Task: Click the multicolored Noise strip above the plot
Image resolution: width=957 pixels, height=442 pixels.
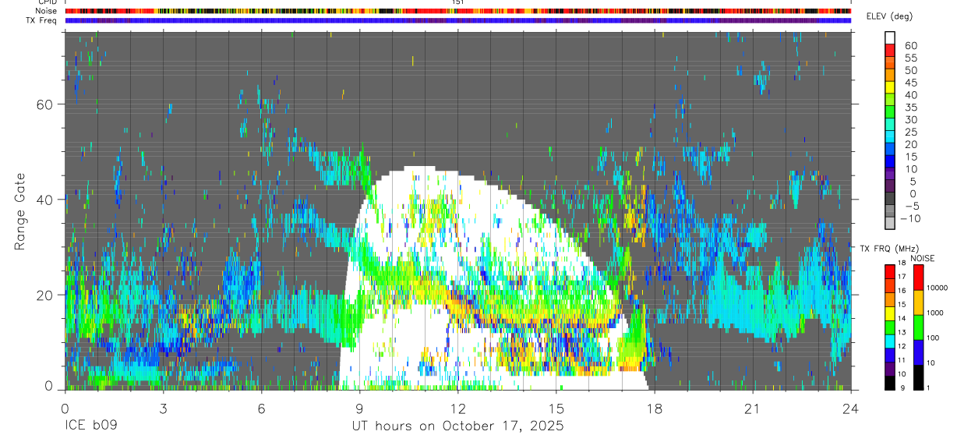Action: (x=458, y=11)
